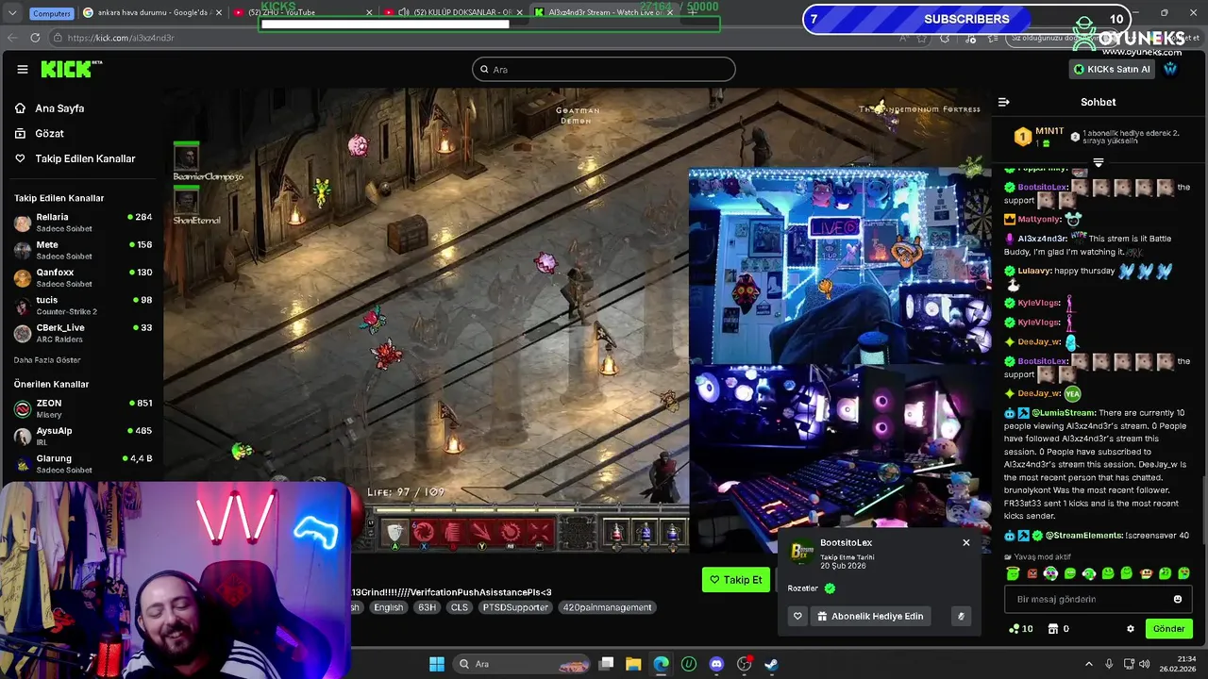Mute user icon in BootsitoLex card
Image resolution: width=1208 pixels, height=679 pixels.
(961, 616)
